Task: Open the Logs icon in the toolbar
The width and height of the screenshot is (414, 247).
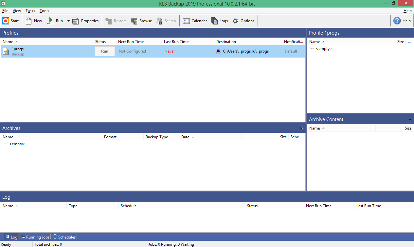Action: tap(214, 21)
